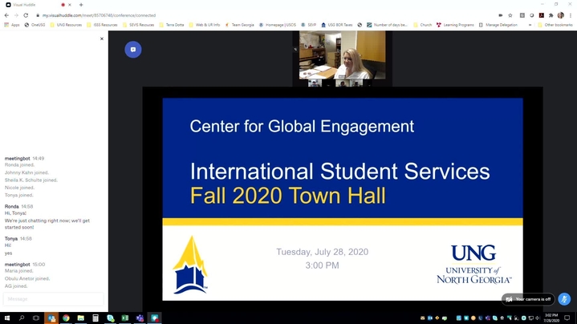This screenshot has height=324, width=577.
Task: Open the Extensions puzzle icon
Action: (x=551, y=15)
